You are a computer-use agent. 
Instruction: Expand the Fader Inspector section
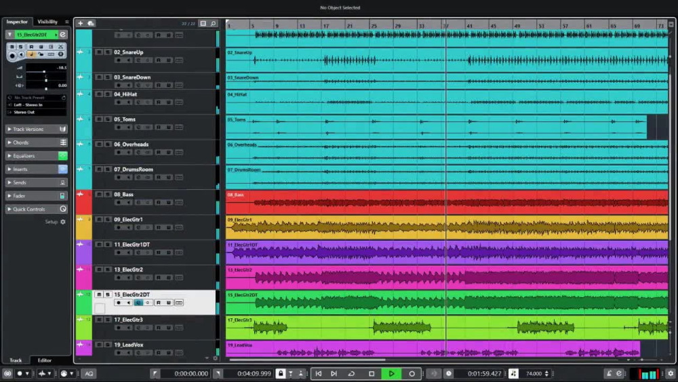9,196
